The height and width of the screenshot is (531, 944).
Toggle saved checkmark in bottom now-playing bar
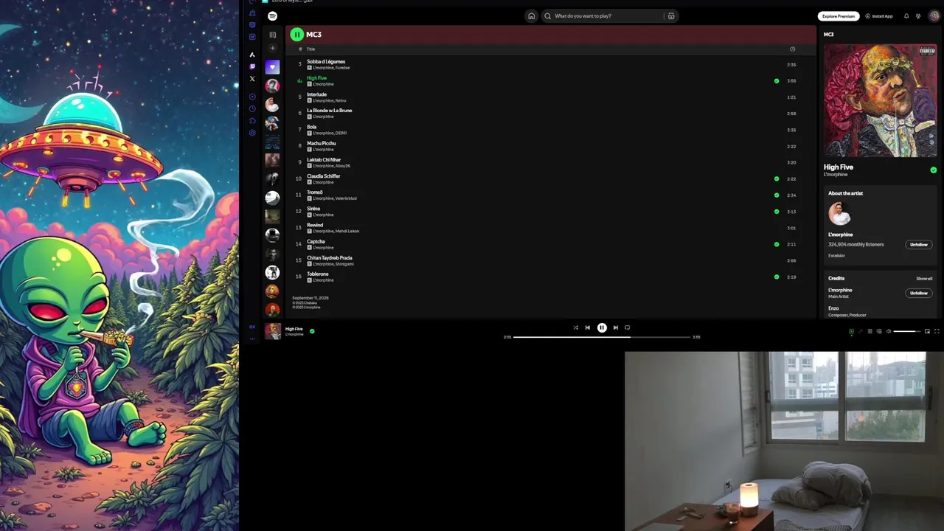click(x=312, y=331)
